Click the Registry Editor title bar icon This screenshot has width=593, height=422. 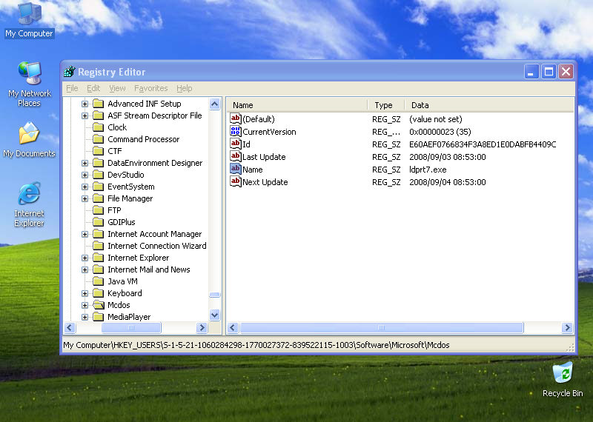(69, 71)
